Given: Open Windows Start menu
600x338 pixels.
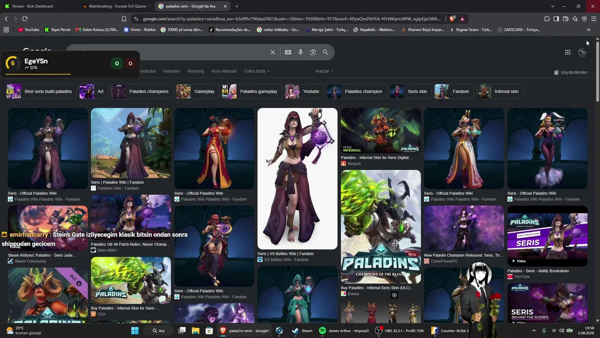Looking at the screenshot, I should [135, 330].
